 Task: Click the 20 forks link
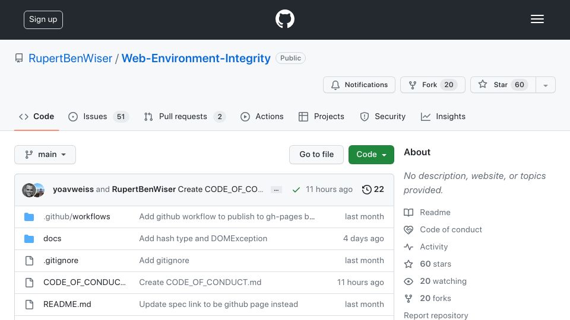(435, 298)
